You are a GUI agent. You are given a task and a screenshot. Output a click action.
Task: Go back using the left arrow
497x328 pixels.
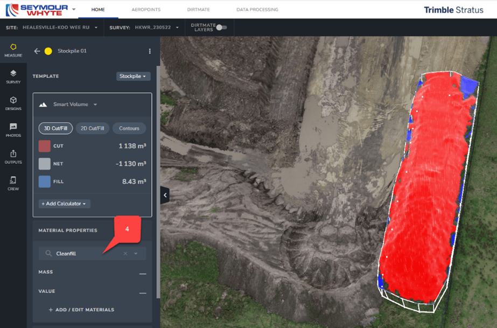[37, 51]
